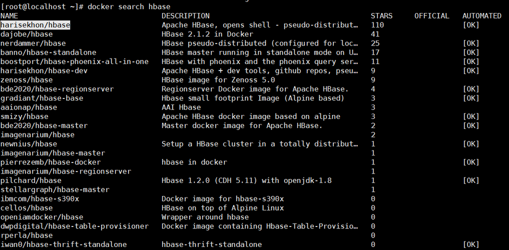The image size is (509, 250).
Task: Click the [OK] flag on smizy/hbase row
Action: [x=470, y=116]
